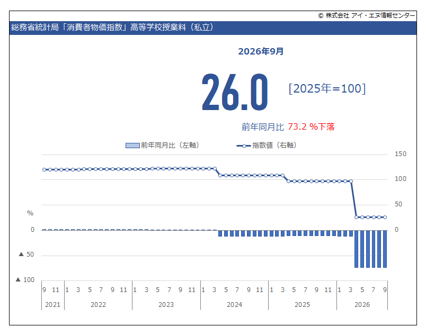The width and height of the screenshot is (426, 336).
Task: Click the right axis value 150
Action: coord(401,154)
